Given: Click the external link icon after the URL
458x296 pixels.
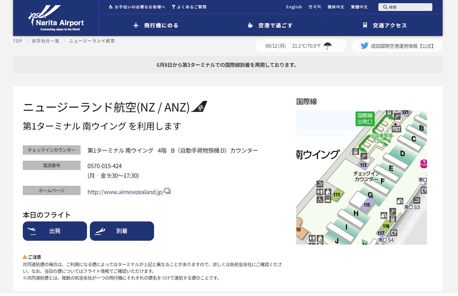Looking at the screenshot, I should pyautogui.click(x=168, y=191).
